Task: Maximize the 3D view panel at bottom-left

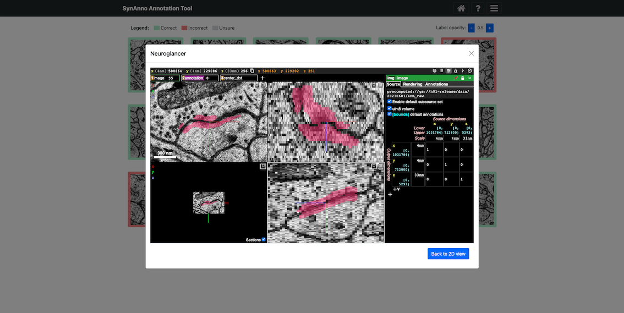Action: point(263,166)
